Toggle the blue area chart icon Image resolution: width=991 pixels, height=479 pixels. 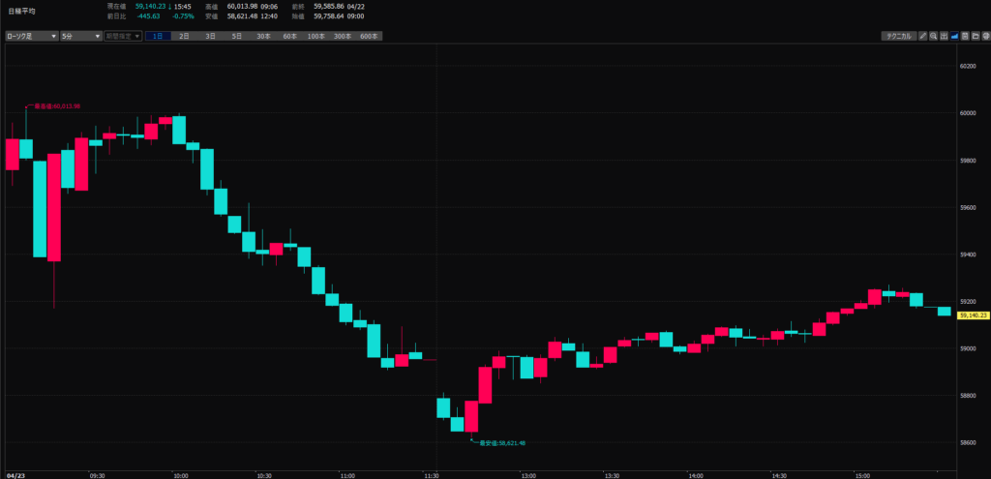[x=954, y=36]
